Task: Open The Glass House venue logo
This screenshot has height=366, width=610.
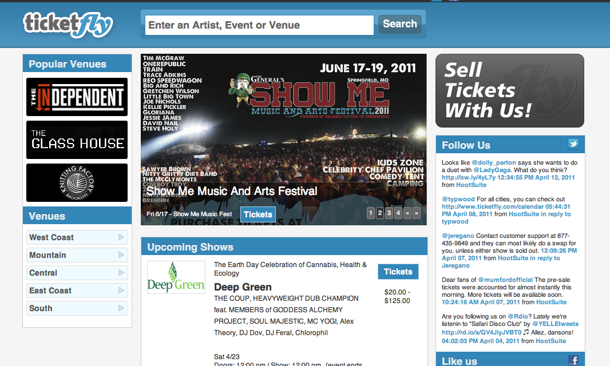Action: 77,140
